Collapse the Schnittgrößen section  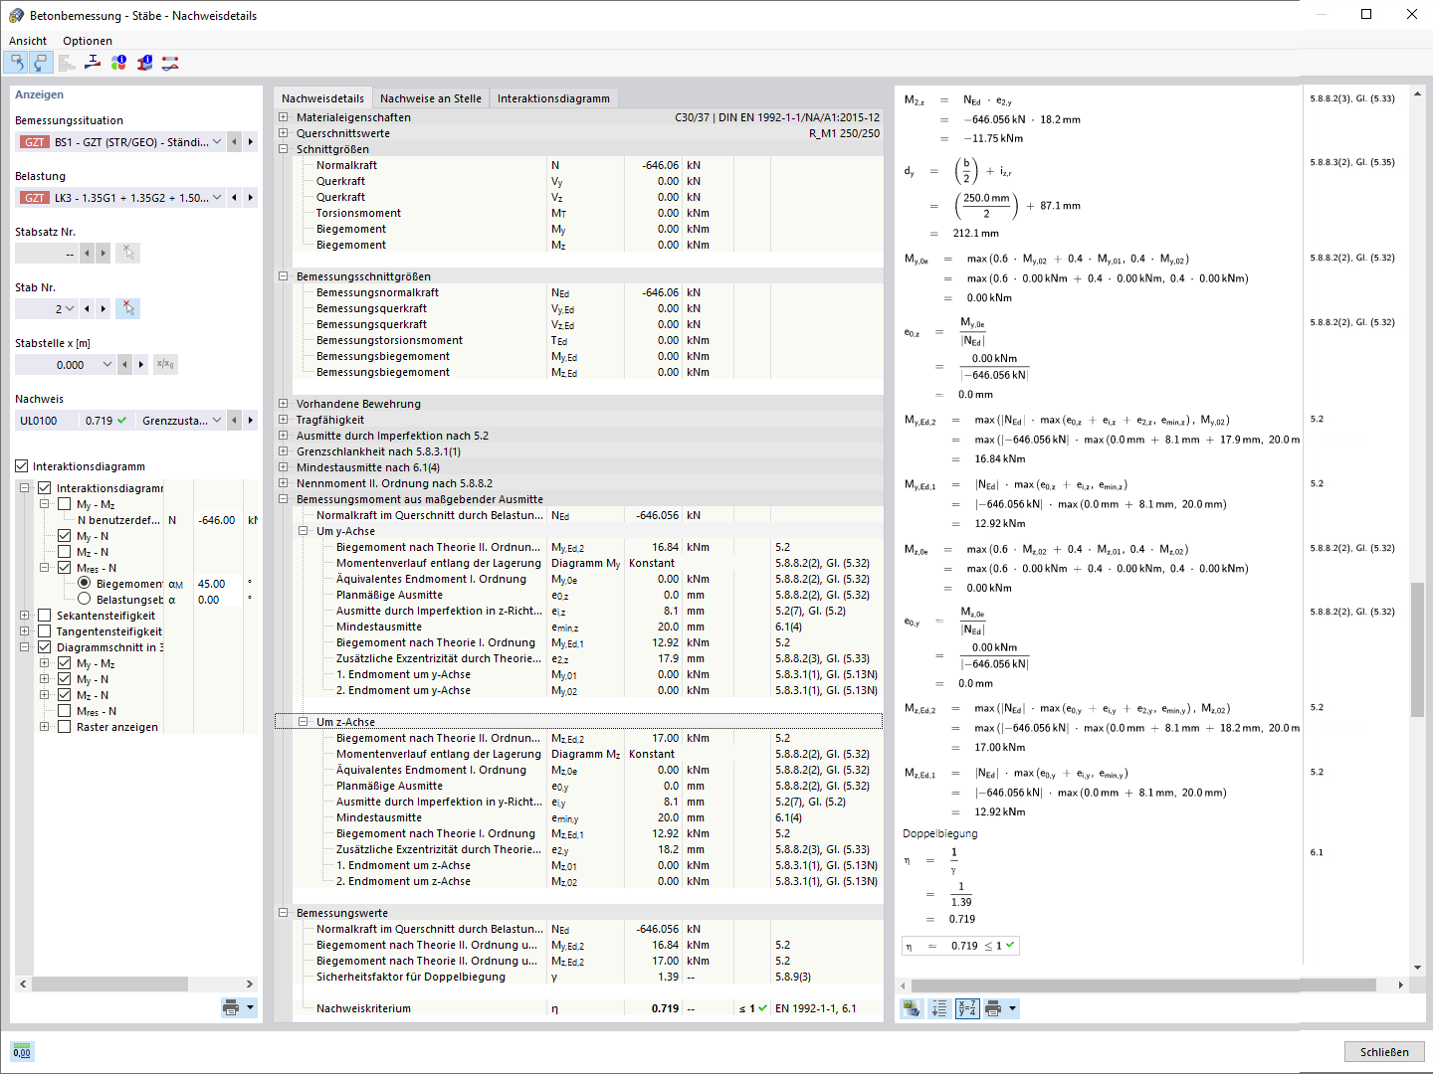click(x=283, y=149)
